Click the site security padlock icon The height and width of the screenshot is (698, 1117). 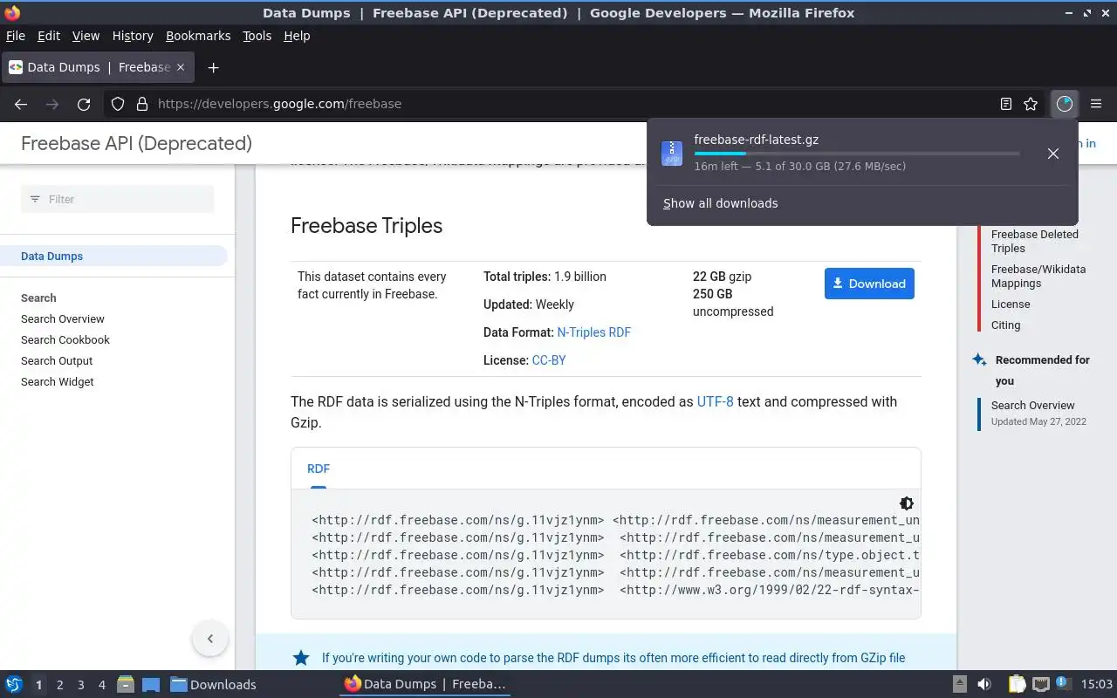tap(142, 104)
